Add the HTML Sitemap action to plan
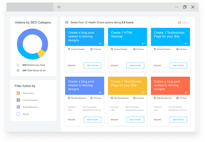Image resolution: width=205 pixels, height=142 pixels. 135,66
